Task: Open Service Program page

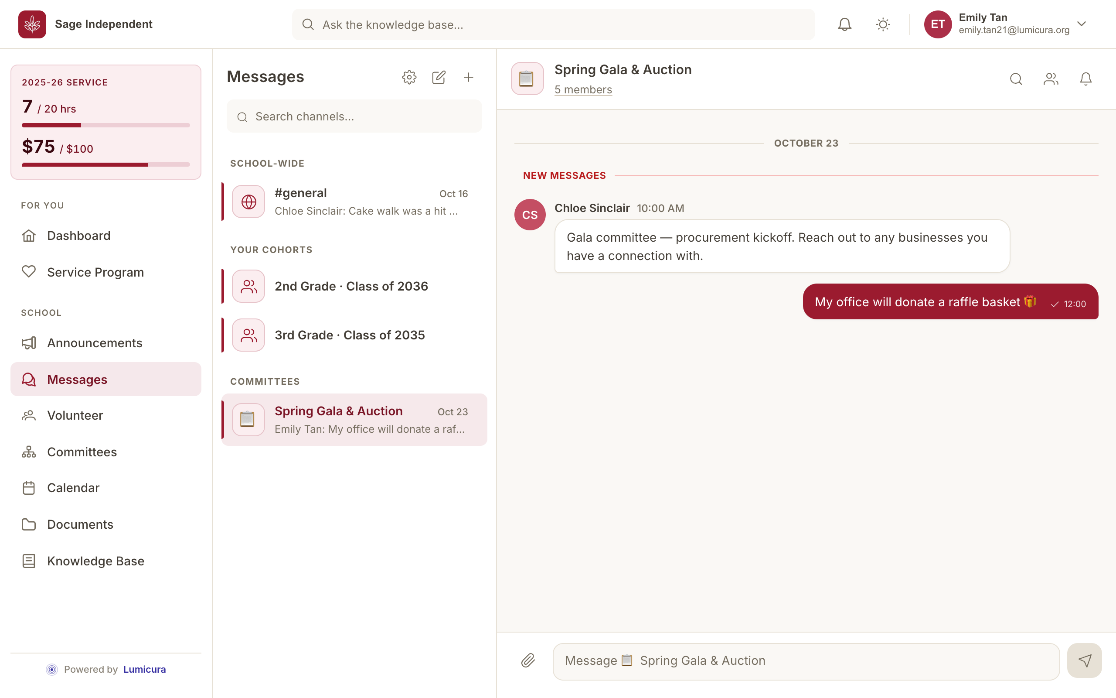Action: (105, 272)
